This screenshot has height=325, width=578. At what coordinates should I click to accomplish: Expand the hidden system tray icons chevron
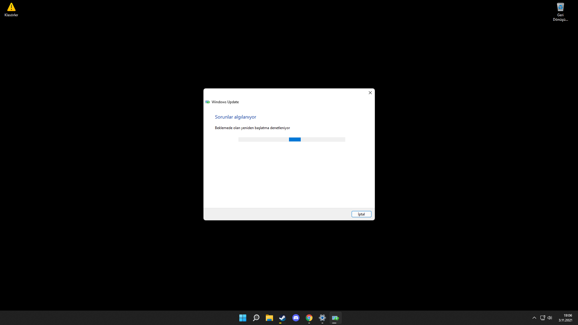pos(534,318)
